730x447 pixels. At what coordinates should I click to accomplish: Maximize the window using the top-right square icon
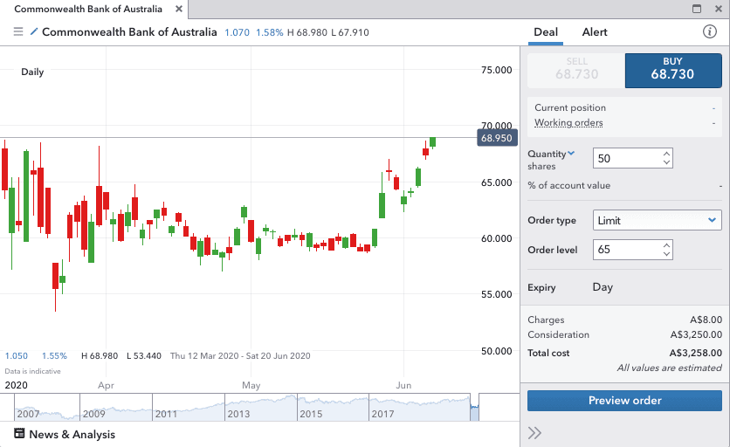tap(697, 9)
